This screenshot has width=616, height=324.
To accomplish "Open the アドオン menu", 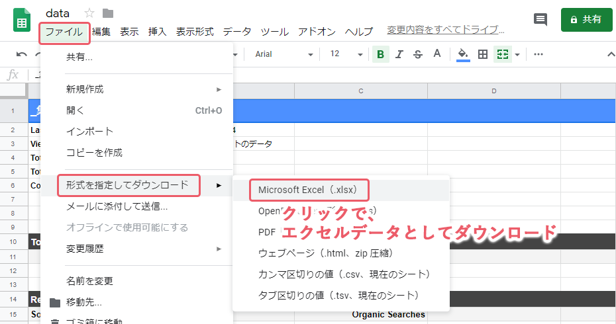I will [x=317, y=32].
